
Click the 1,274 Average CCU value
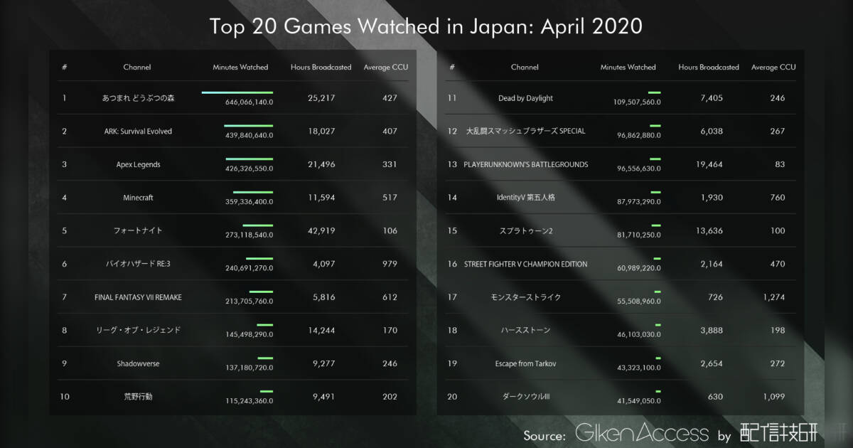(x=773, y=297)
